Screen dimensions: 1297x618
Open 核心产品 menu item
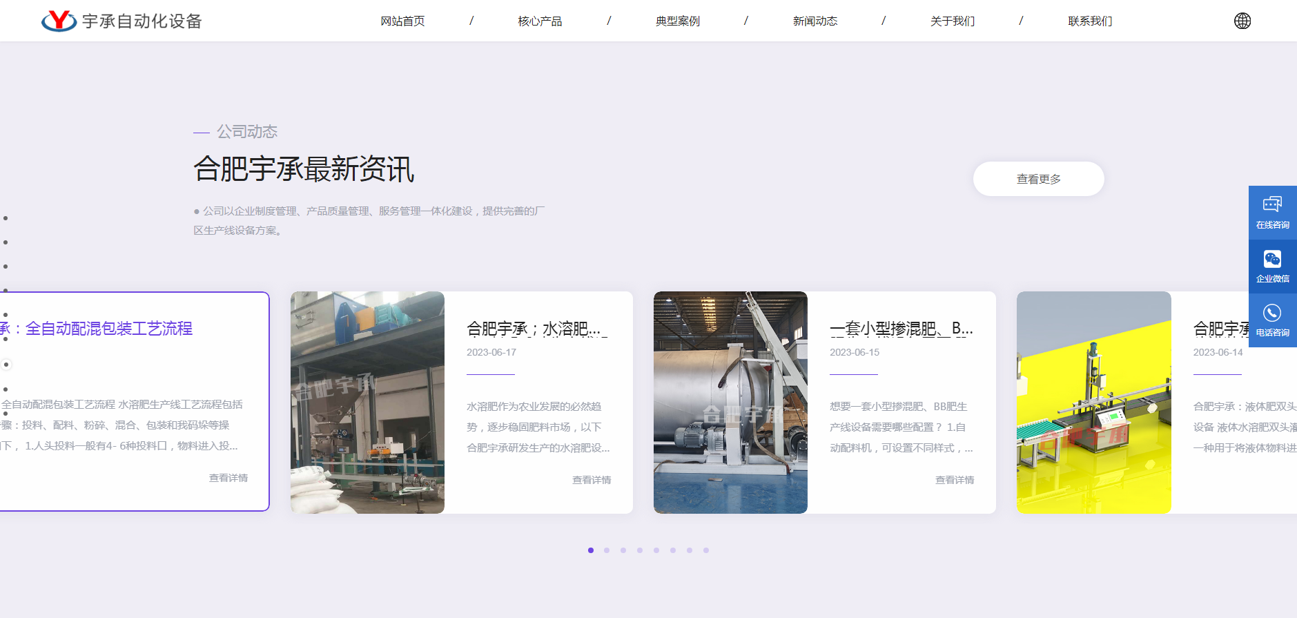tap(540, 21)
